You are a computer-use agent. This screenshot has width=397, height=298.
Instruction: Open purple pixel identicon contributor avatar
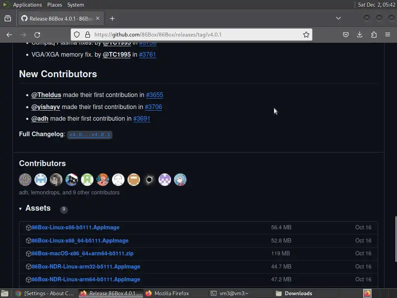point(164,180)
